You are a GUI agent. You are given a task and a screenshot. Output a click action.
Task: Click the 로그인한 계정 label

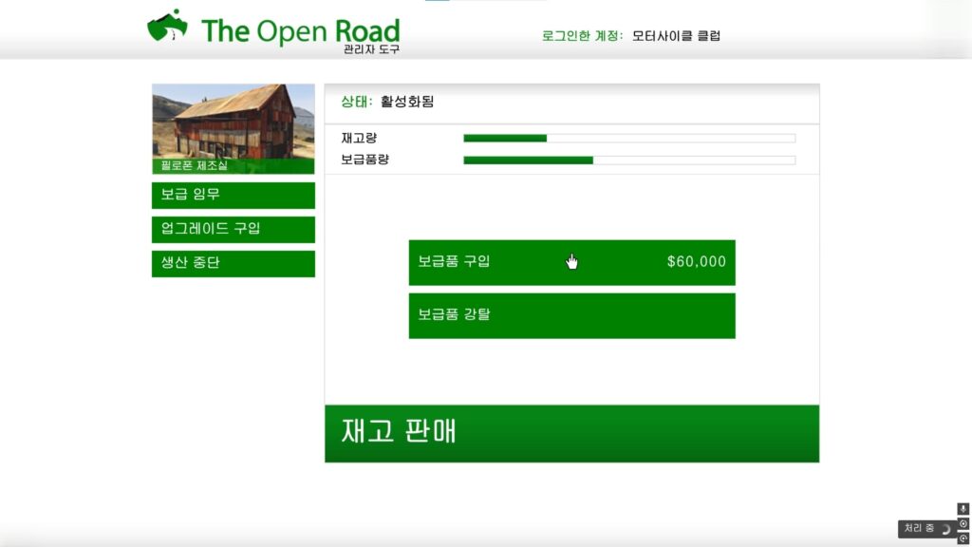click(x=582, y=36)
